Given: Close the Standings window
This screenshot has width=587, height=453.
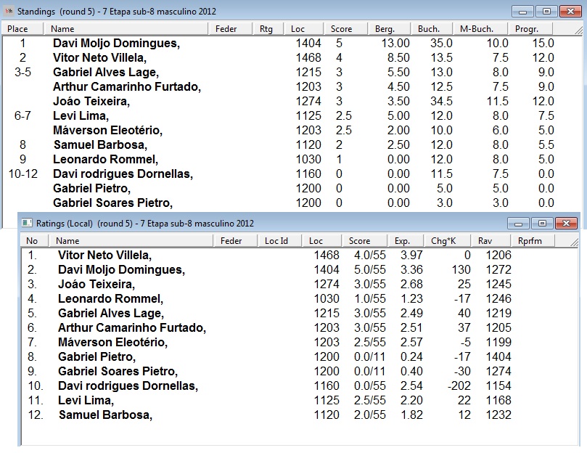Looking at the screenshot, I should (x=570, y=11).
